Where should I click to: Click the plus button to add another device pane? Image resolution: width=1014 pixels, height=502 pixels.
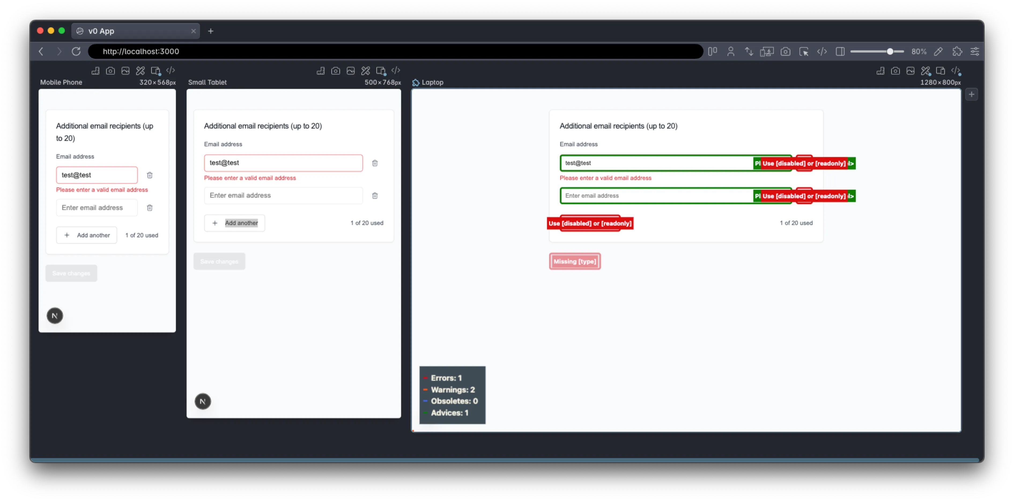(972, 94)
